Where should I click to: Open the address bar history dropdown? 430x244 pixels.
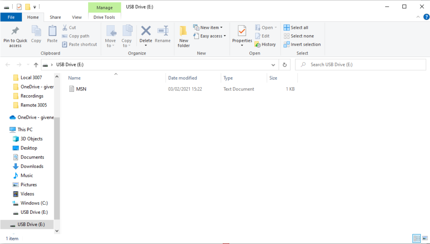pos(273,65)
